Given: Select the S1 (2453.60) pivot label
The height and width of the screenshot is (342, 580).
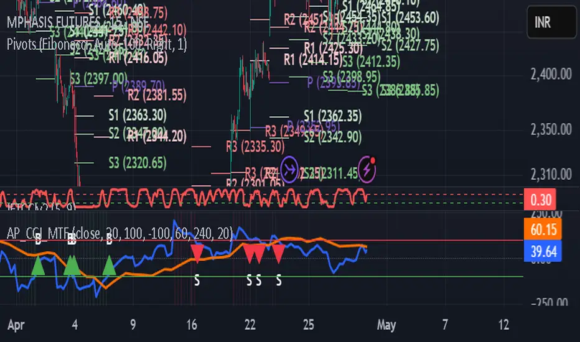Looking at the screenshot, I should pos(410,17).
